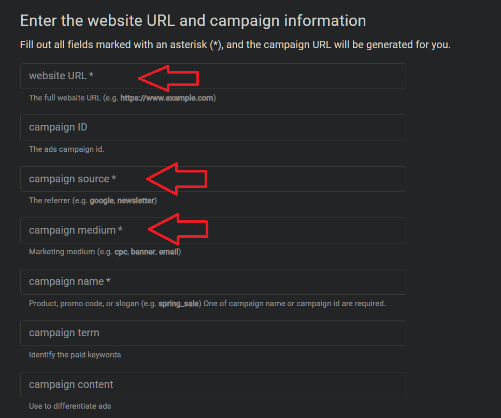Click the 'cpc' medium example
Screen dimensions: 501x418
pyautogui.click(x=121, y=252)
